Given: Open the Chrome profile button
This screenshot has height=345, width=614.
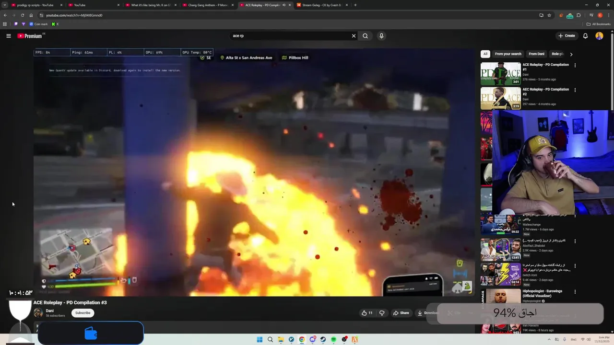Looking at the screenshot, I should coord(600,15).
